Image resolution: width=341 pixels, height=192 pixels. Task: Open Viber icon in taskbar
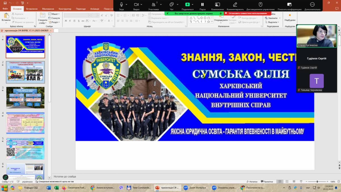pos(121,188)
